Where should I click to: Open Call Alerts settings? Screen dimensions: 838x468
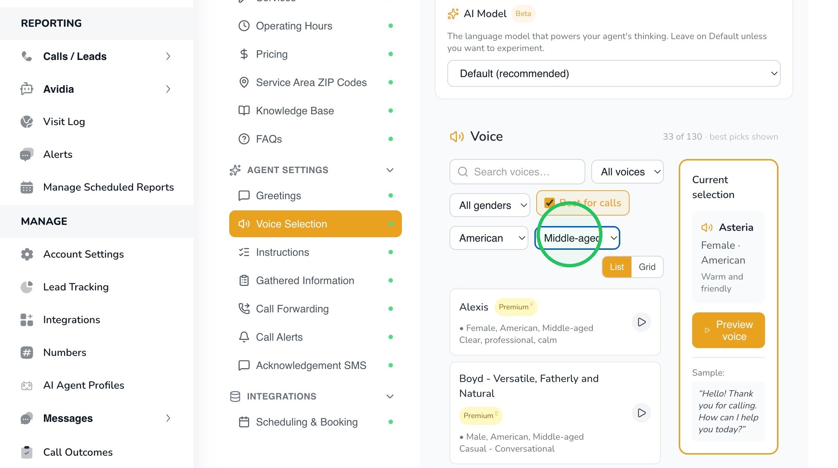tap(316, 337)
